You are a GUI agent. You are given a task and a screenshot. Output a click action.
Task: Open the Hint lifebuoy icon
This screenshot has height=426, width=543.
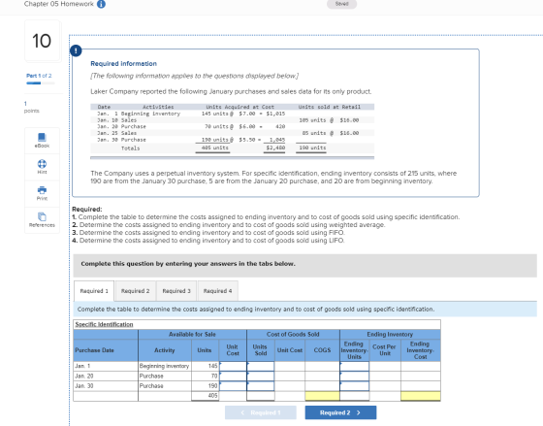pos(42,164)
